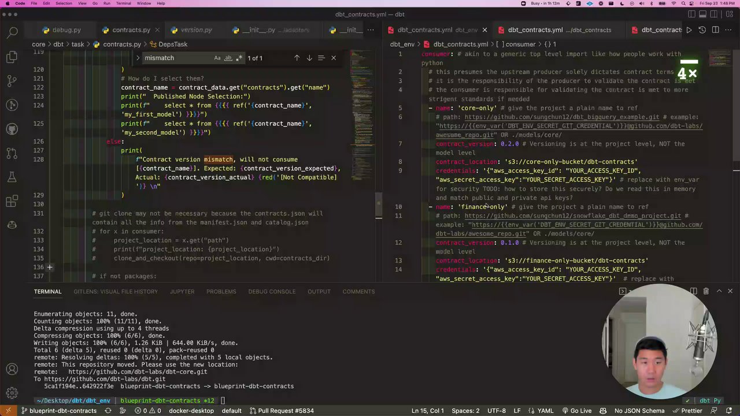Go to the previous find match arrow
Screen dimensions: 740x416
click(x=297, y=58)
